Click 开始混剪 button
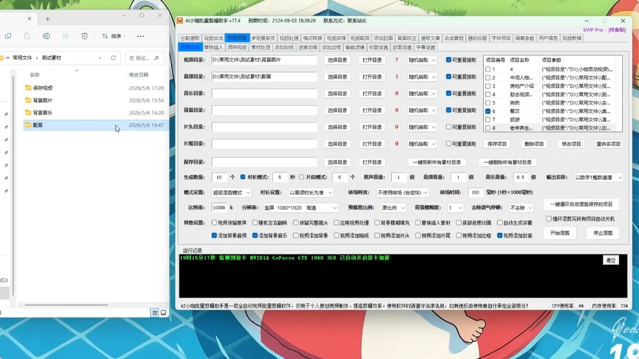Viewport: 639px width, 359px height. pyautogui.click(x=560, y=233)
